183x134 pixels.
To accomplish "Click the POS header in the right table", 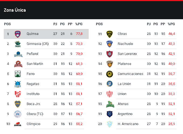I will (x=99, y=24).
